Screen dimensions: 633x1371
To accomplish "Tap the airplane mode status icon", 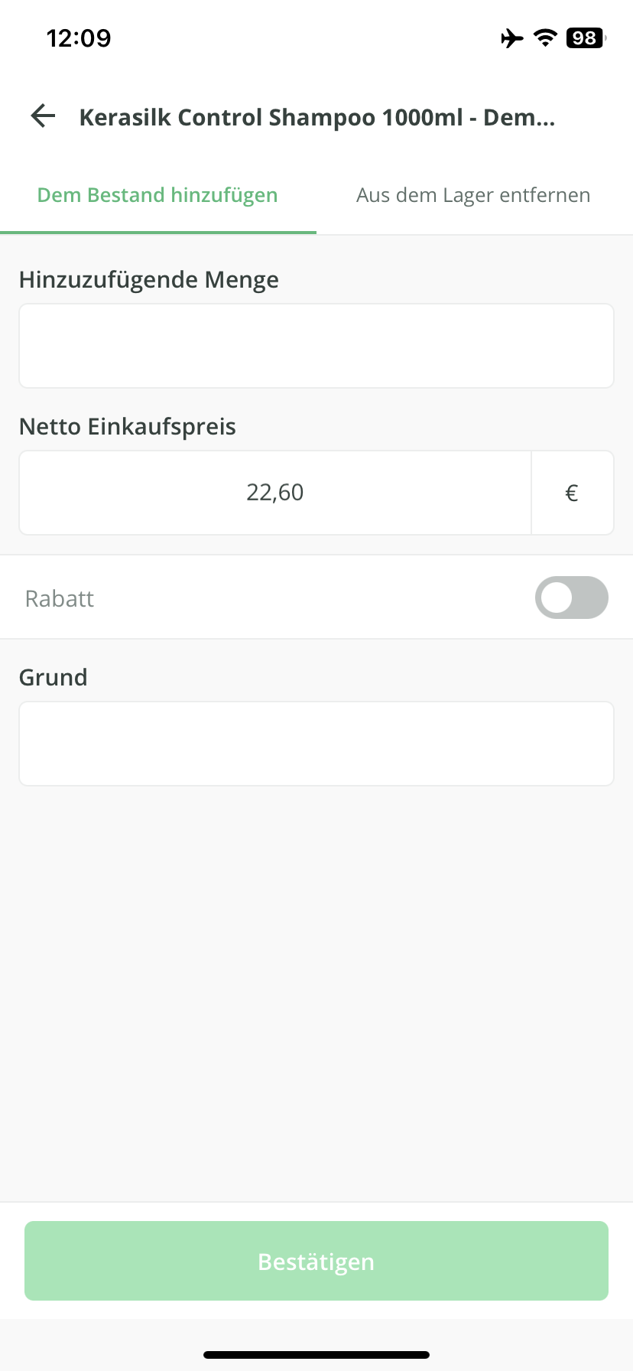I will (x=512, y=38).
